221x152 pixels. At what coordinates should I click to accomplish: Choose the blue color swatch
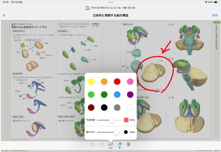pyautogui.click(x=117, y=94)
